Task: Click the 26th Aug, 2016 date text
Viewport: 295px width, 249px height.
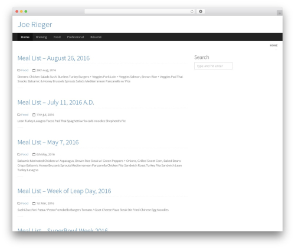Action: pos(46,70)
